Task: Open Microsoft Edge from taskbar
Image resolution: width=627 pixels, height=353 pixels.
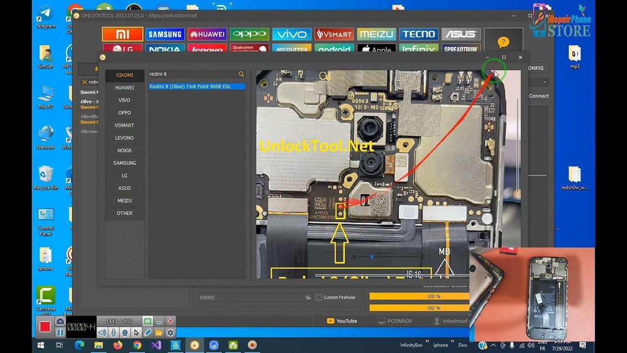Action: [x=79, y=345]
